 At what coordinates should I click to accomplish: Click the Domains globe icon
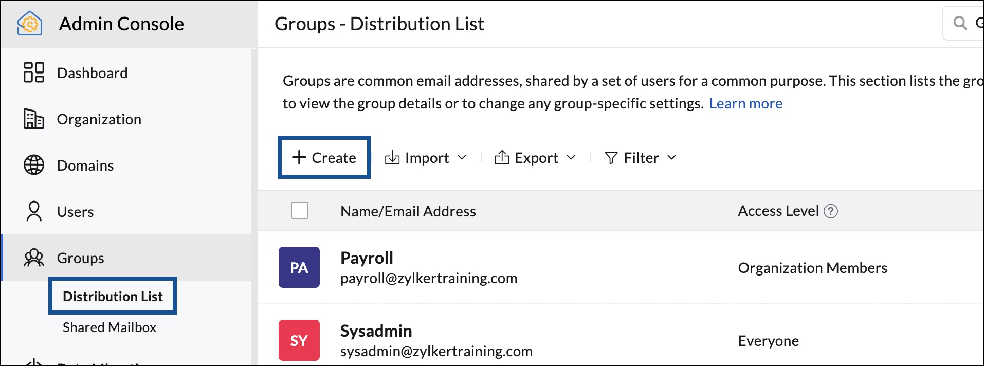pyautogui.click(x=34, y=165)
